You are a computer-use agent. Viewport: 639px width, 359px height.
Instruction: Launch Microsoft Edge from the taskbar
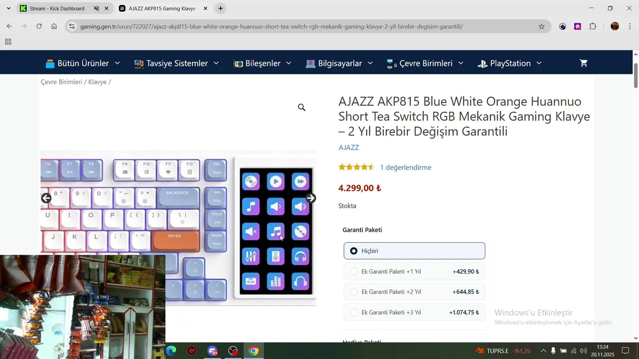[171, 351]
